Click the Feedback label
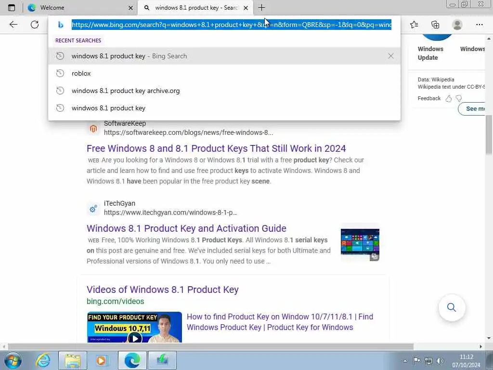The width and height of the screenshot is (493, 370). point(429,98)
